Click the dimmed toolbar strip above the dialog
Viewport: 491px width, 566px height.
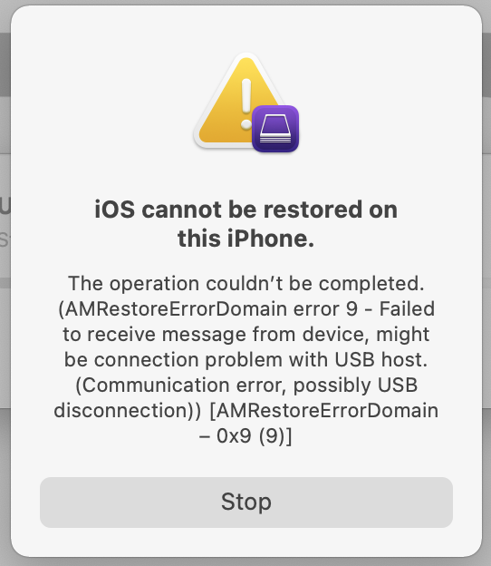[x=246, y=2]
